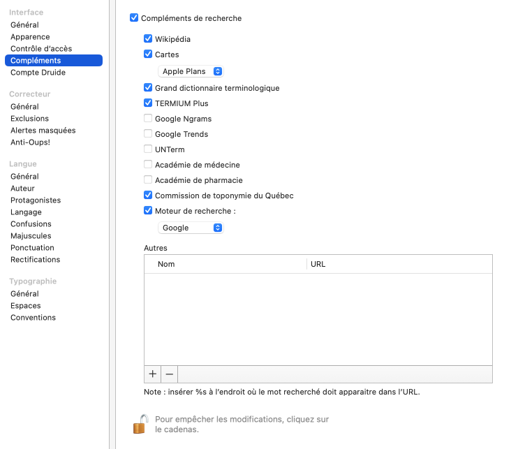Open the Apple Plans maps dropdown
The image size is (518, 449).
coord(191,71)
